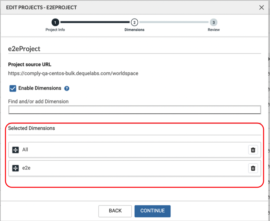Click the progress bar between steps 1 and 2
270x221 pixels.
point(95,22)
